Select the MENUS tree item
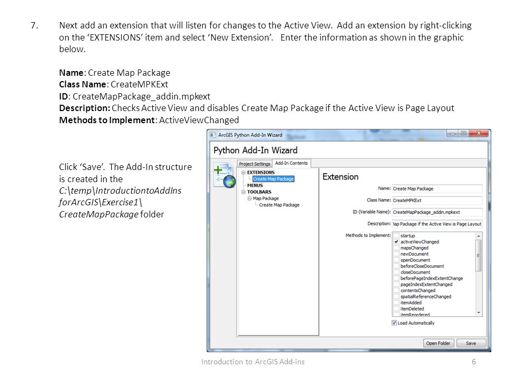 255,186
